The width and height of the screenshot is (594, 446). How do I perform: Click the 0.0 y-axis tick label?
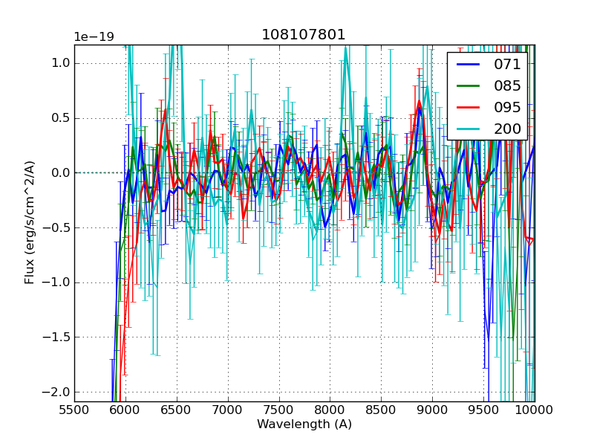coord(60,172)
